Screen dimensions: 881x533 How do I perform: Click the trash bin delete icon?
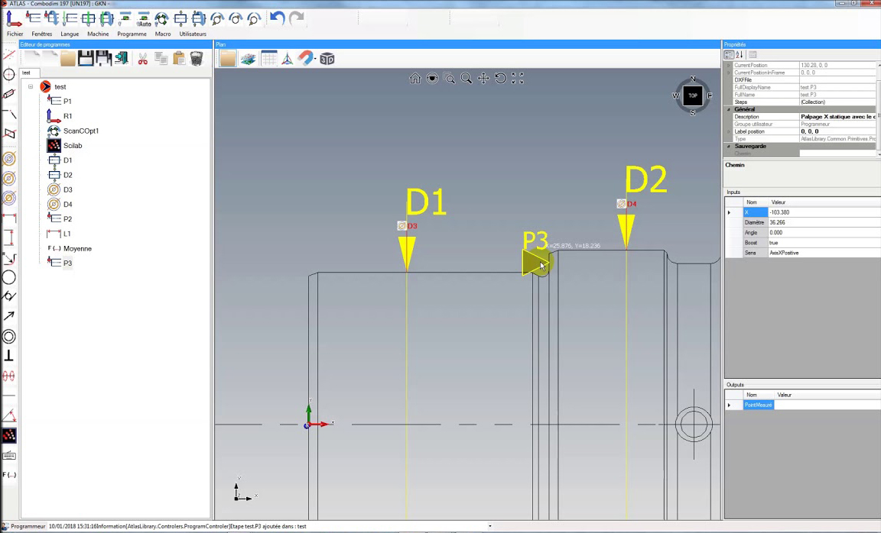pyautogui.click(x=197, y=59)
